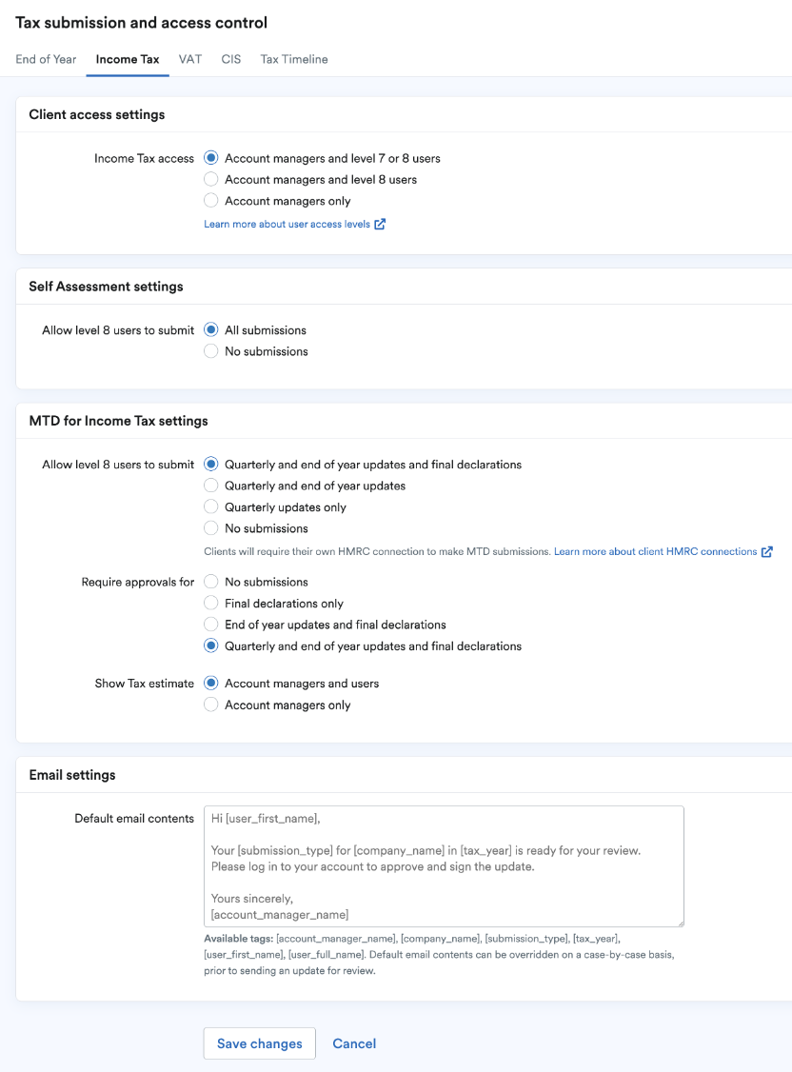Choose No submissions under Require approvals for

[211, 582]
